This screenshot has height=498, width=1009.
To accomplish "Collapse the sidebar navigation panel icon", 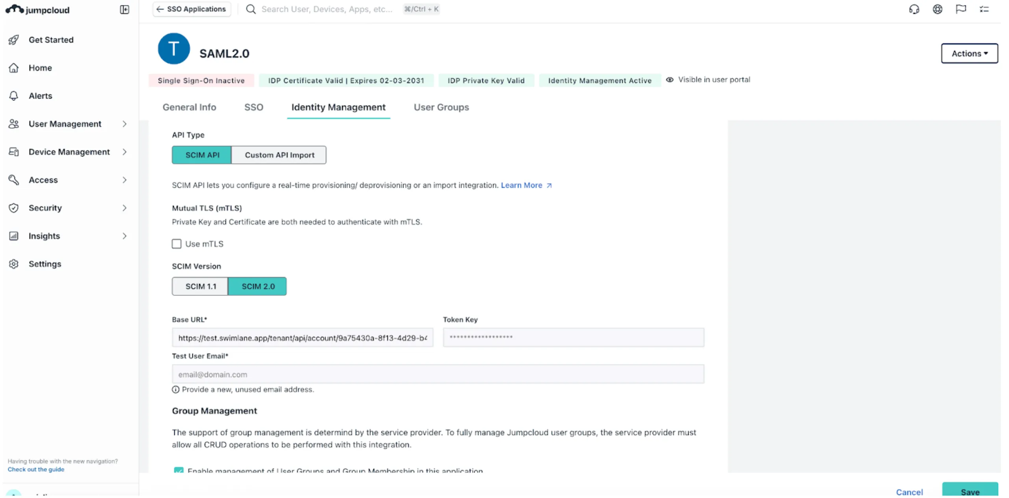I will click(x=125, y=9).
